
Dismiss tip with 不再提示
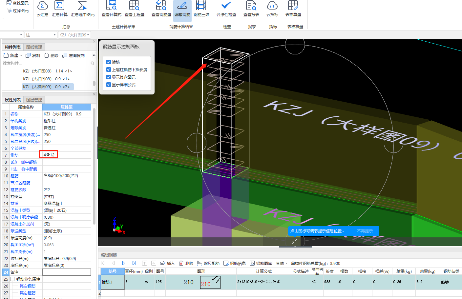365,231
